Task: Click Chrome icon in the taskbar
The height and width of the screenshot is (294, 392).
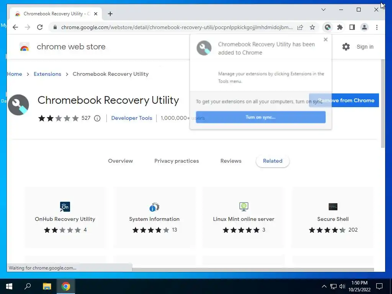Action: pyautogui.click(x=66, y=286)
